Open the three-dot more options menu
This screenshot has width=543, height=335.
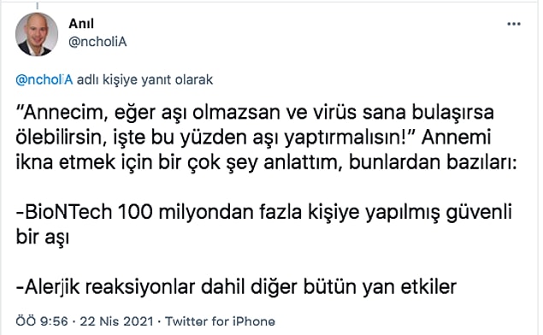[514, 24]
